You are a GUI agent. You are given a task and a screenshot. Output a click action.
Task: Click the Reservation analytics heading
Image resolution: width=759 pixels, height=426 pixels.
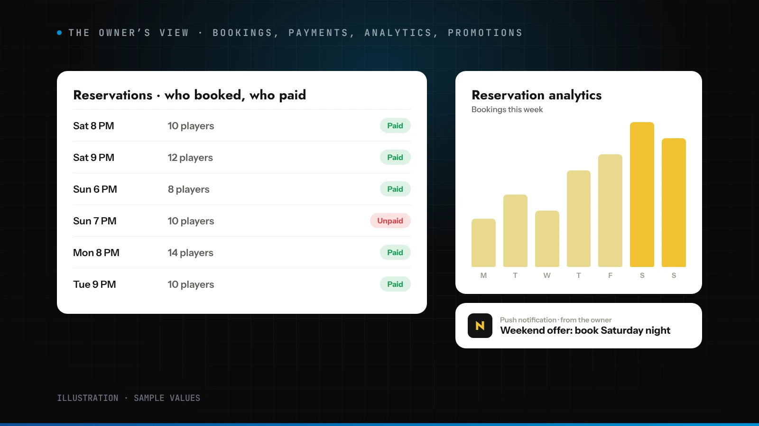coord(537,95)
